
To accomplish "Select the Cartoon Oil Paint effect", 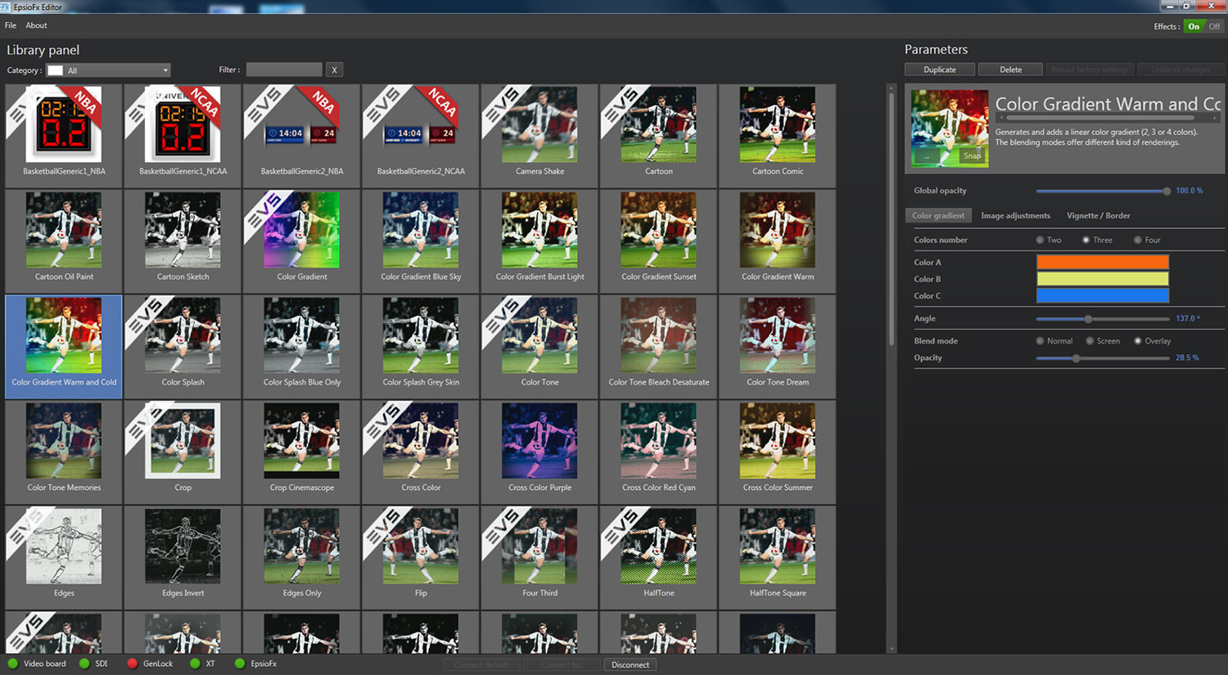I will point(64,241).
